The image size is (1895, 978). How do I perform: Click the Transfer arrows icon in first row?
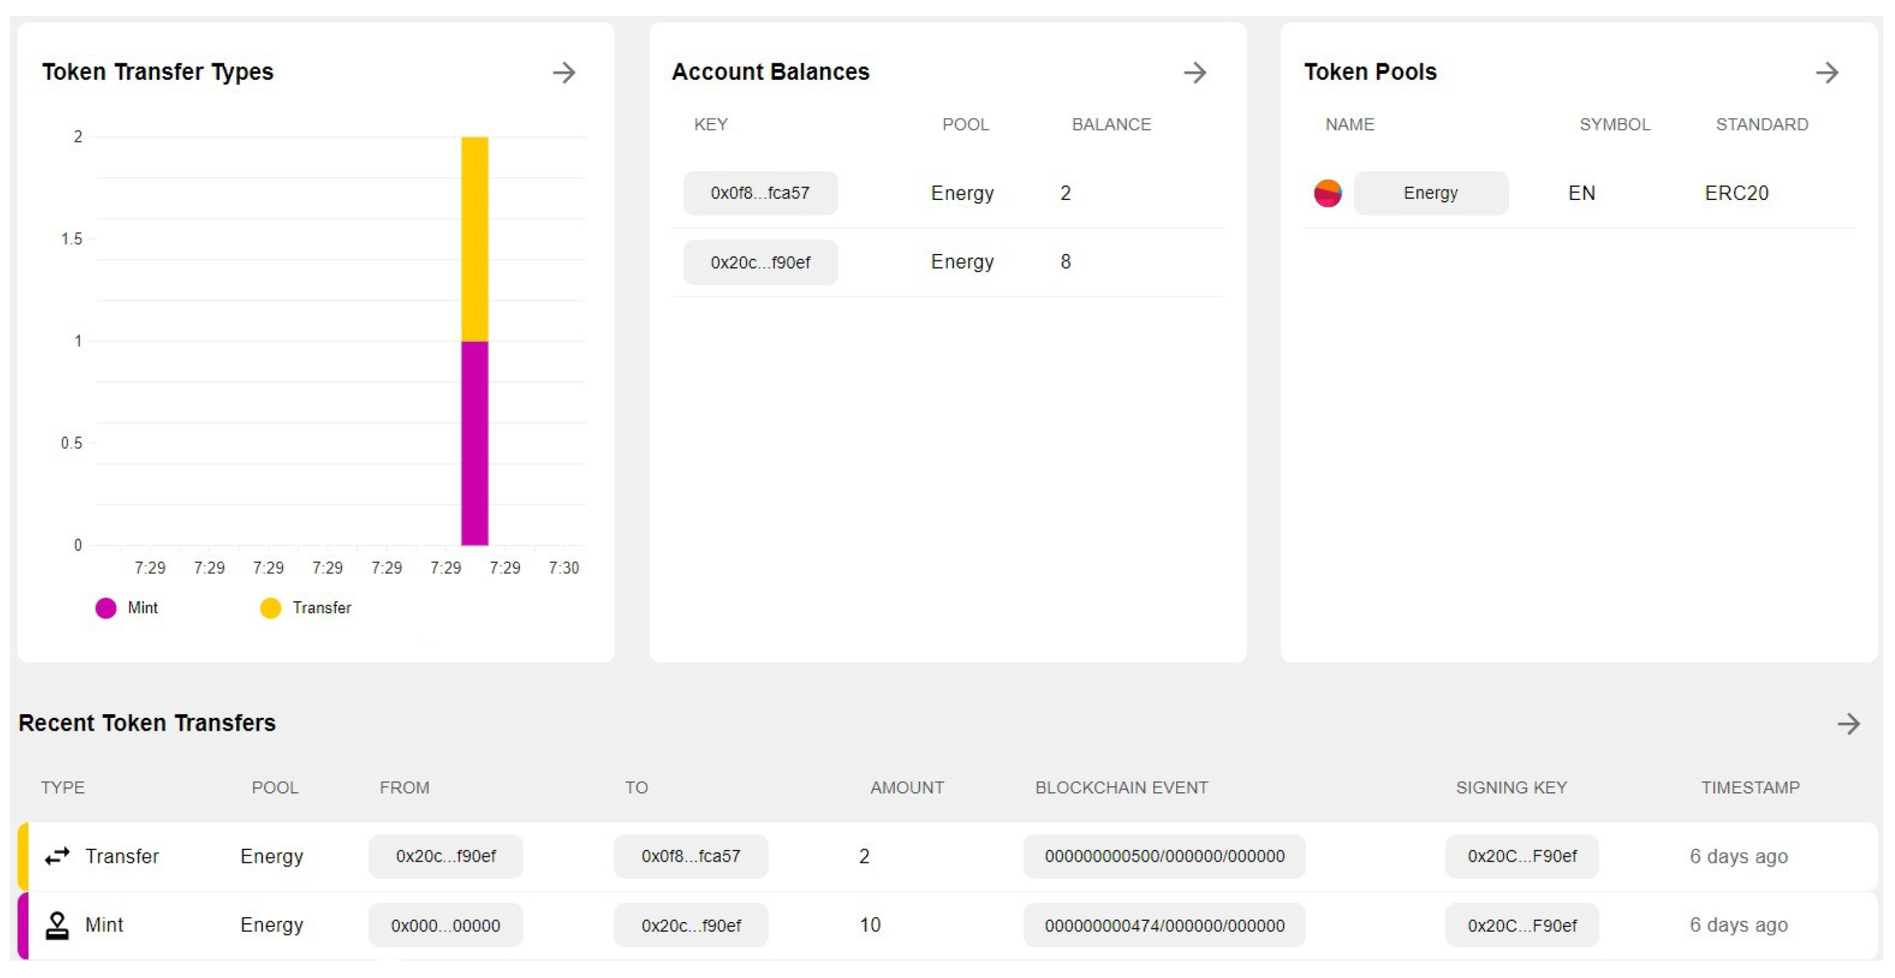pos(57,856)
